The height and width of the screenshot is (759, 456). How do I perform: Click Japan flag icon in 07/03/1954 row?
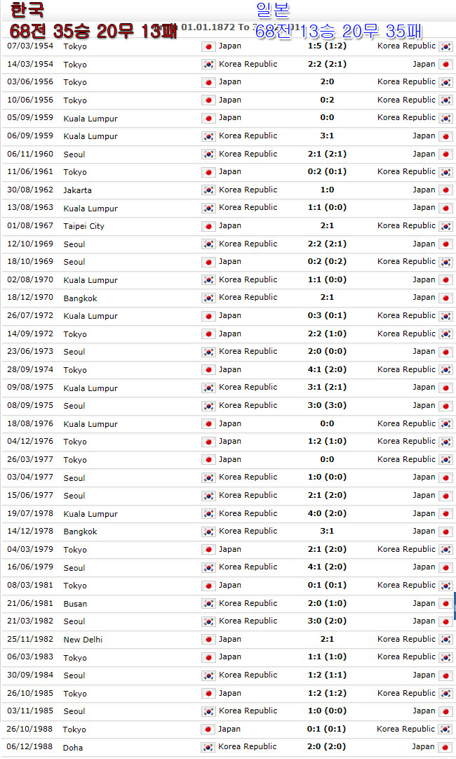click(208, 46)
